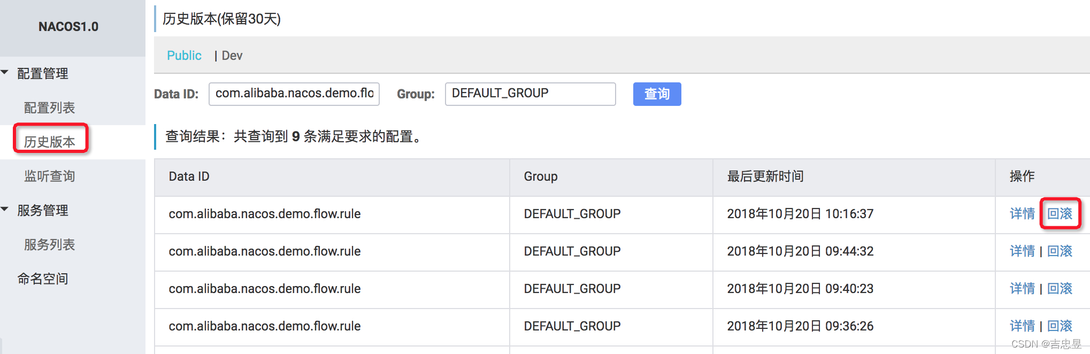Open 详情 for the 09:40:23 version

pos(1022,289)
